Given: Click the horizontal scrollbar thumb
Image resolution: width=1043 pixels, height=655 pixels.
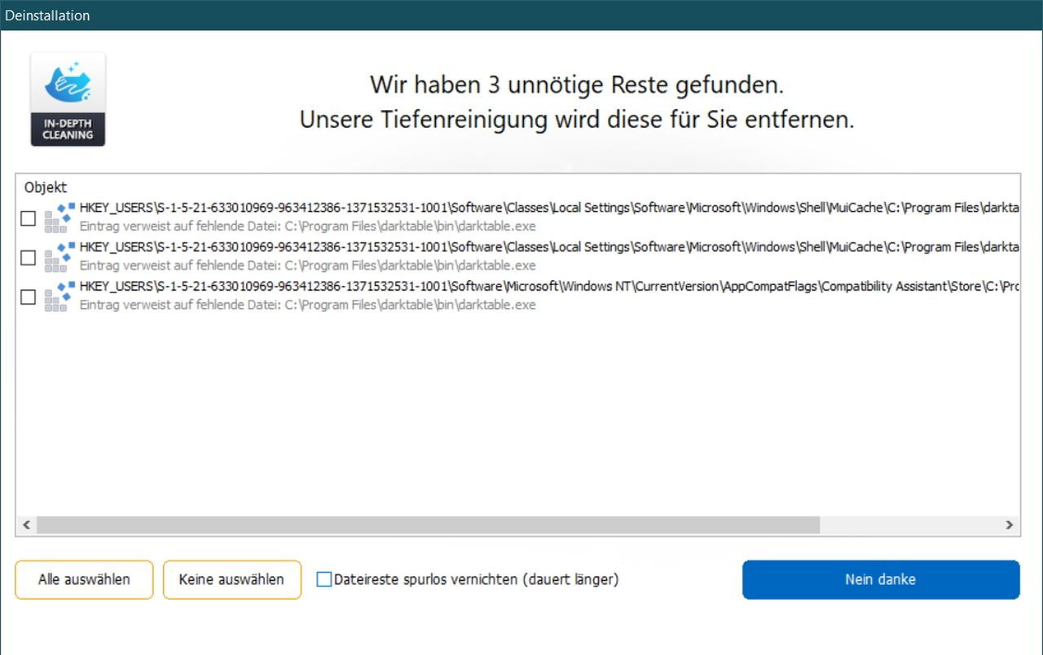Looking at the screenshot, I should [x=428, y=525].
